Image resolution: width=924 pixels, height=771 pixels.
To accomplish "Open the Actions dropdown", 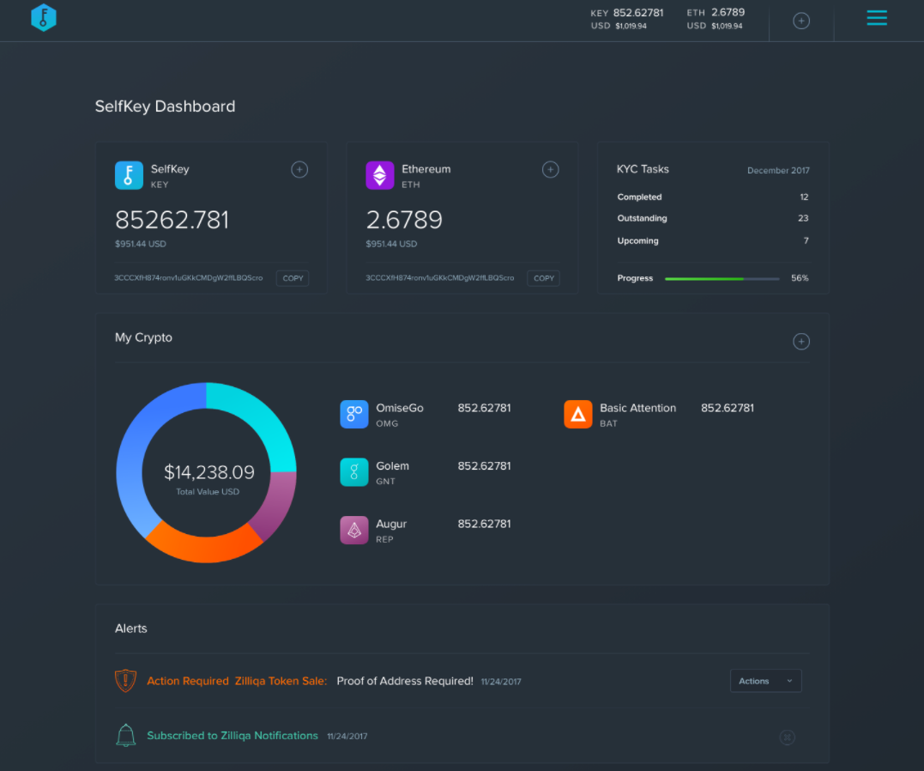I will 765,681.
